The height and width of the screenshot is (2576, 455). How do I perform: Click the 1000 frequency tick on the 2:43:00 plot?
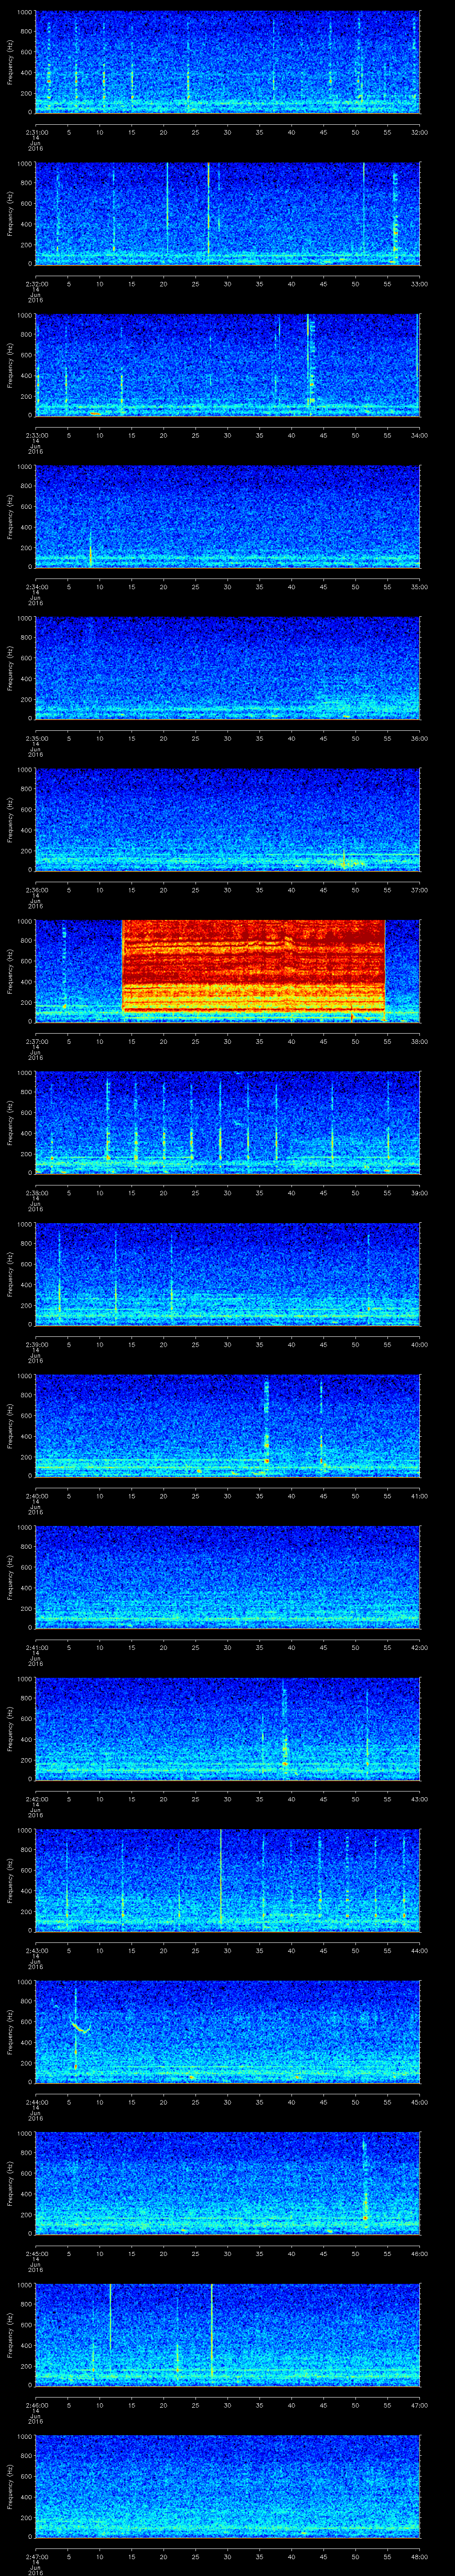pyautogui.click(x=25, y=1831)
